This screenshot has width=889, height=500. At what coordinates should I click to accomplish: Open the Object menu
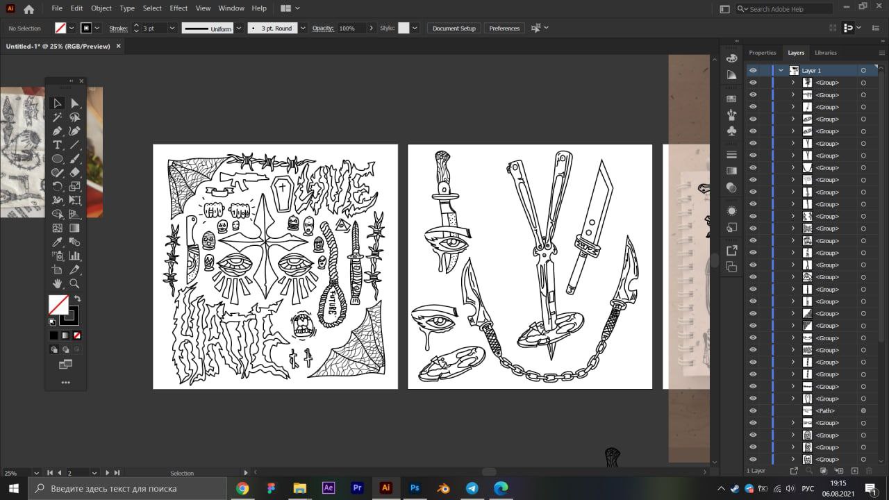click(x=101, y=8)
